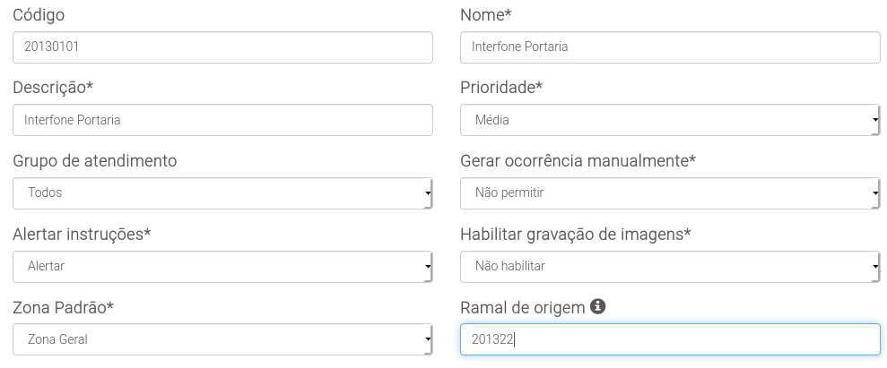Image resolution: width=887 pixels, height=368 pixels.
Task: Open the Habilitar gravação de imagens dropdown
Action: [x=670, y=267]
